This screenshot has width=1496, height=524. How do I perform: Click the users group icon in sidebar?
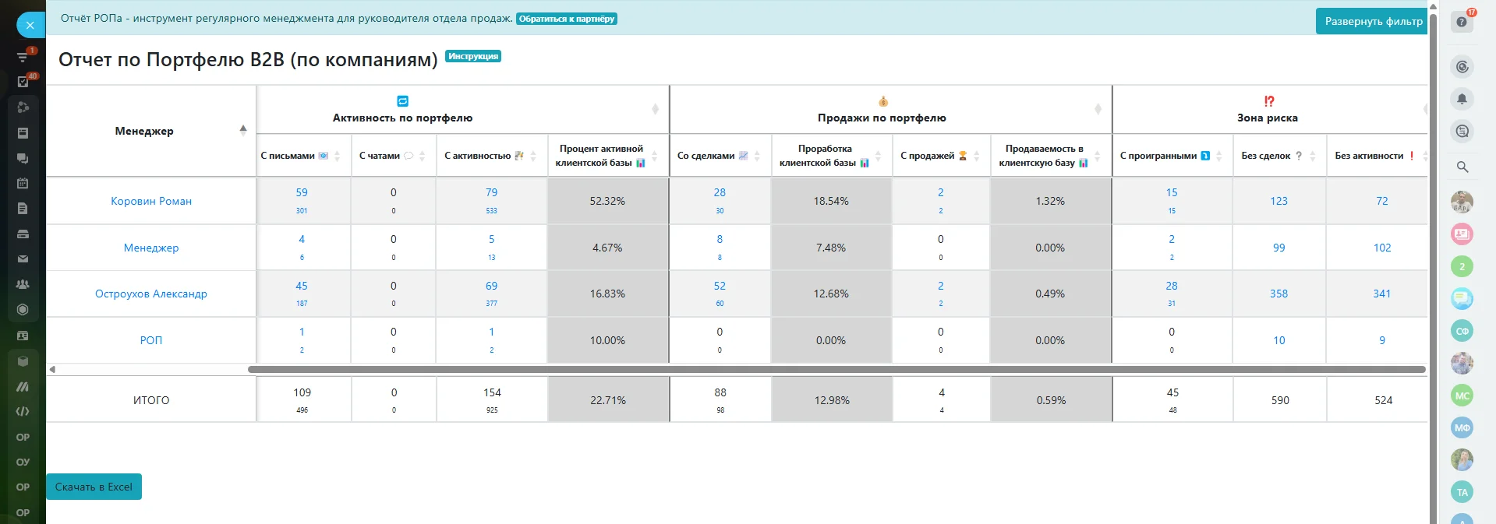[x=23, y=284]
